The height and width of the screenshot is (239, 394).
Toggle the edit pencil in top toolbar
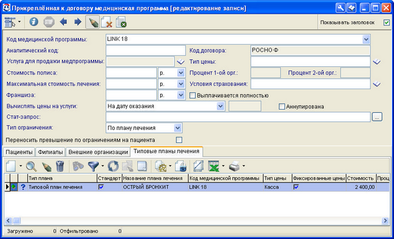pos(92,22)
